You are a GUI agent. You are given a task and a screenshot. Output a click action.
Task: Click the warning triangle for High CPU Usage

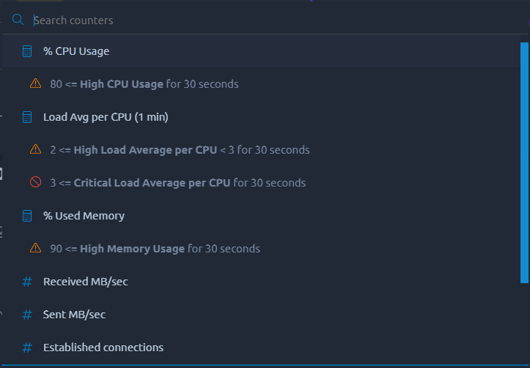click(x=35, y=83)
